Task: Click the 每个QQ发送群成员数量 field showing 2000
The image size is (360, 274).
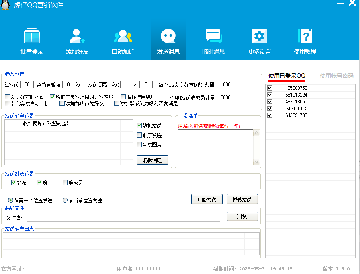Action: [226, 97]
